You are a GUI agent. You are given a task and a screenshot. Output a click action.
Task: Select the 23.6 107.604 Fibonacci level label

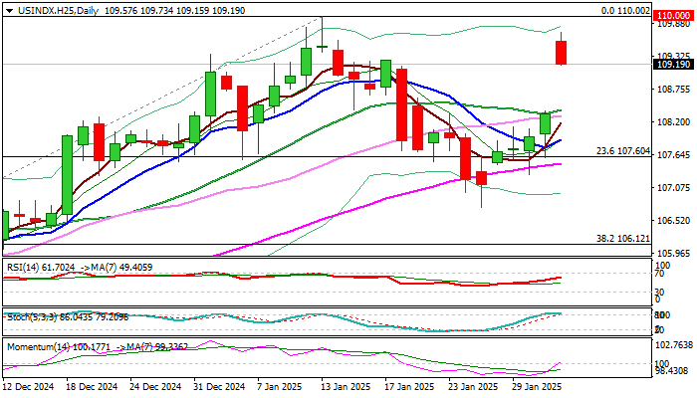pyautogui.click(x=622, y=151)
